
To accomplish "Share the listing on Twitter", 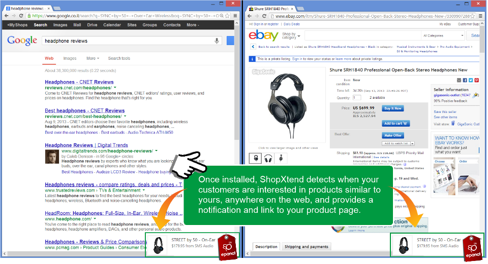I will coord(471,80).
